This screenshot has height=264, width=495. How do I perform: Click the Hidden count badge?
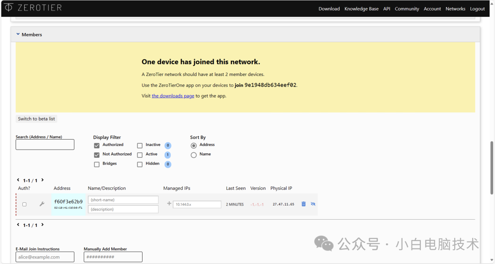click(x=168, y=164)
